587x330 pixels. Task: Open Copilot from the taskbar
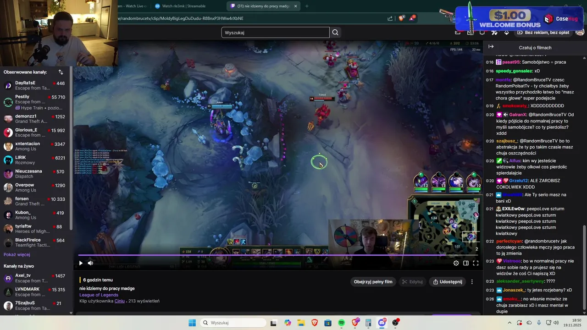tap(288, 323)
